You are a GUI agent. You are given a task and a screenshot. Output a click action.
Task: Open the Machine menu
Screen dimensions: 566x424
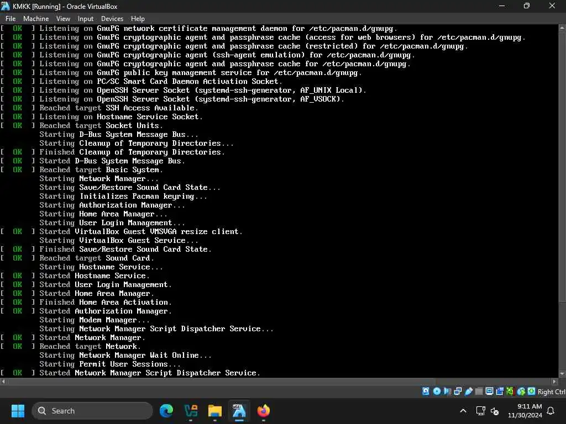(36, 19)
